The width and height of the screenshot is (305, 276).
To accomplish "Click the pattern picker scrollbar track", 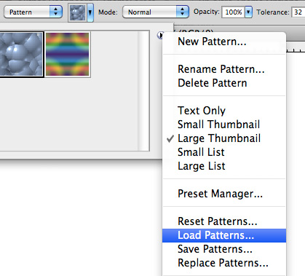I will click(143, 91).
